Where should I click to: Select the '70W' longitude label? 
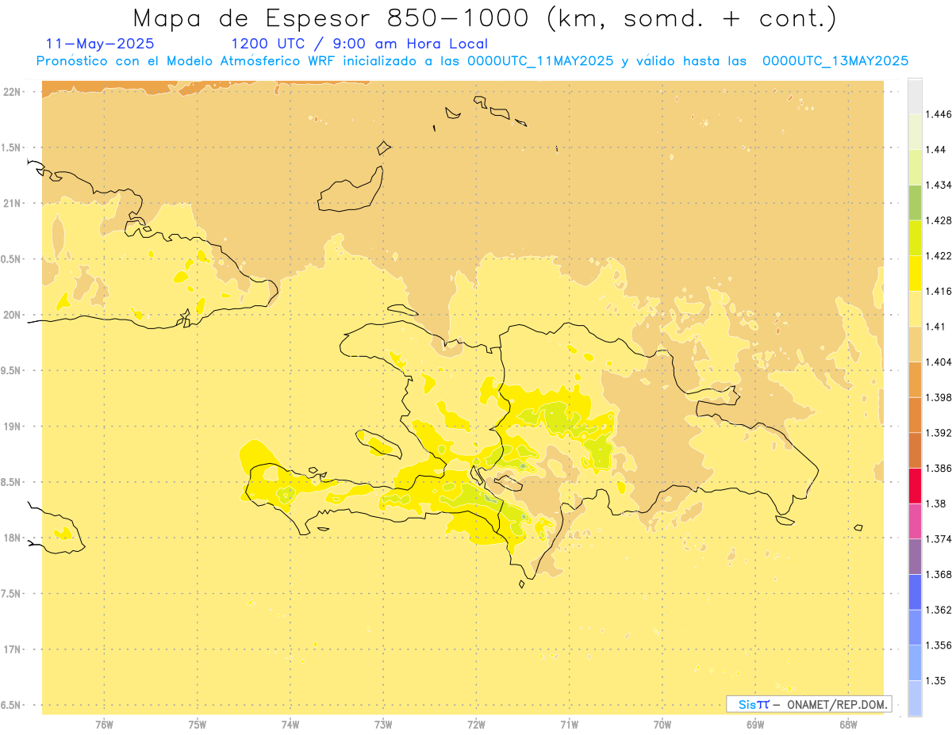tap(662, 725)
